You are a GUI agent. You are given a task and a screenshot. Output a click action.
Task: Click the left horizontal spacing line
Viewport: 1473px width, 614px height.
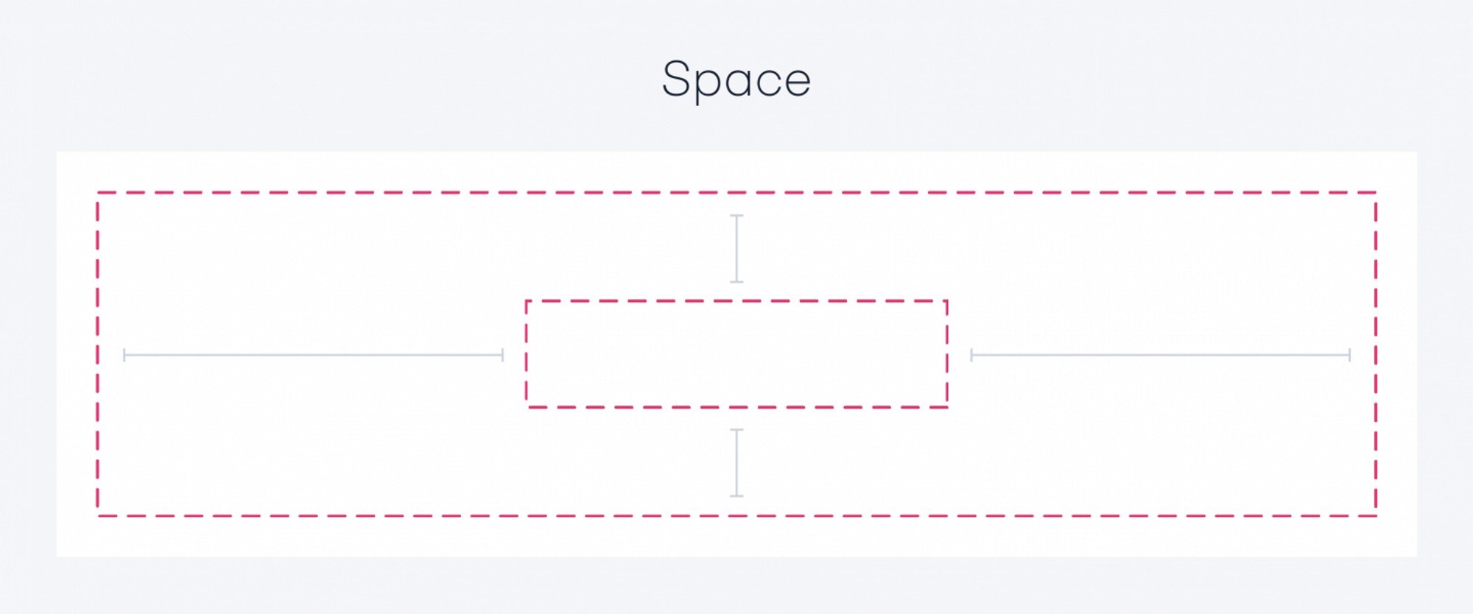pyautogui.click(x=314, y=355)
